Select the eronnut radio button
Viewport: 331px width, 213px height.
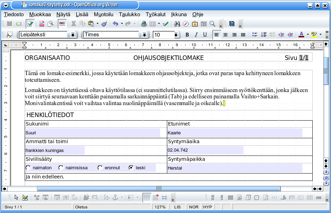(x=100, y=168)
